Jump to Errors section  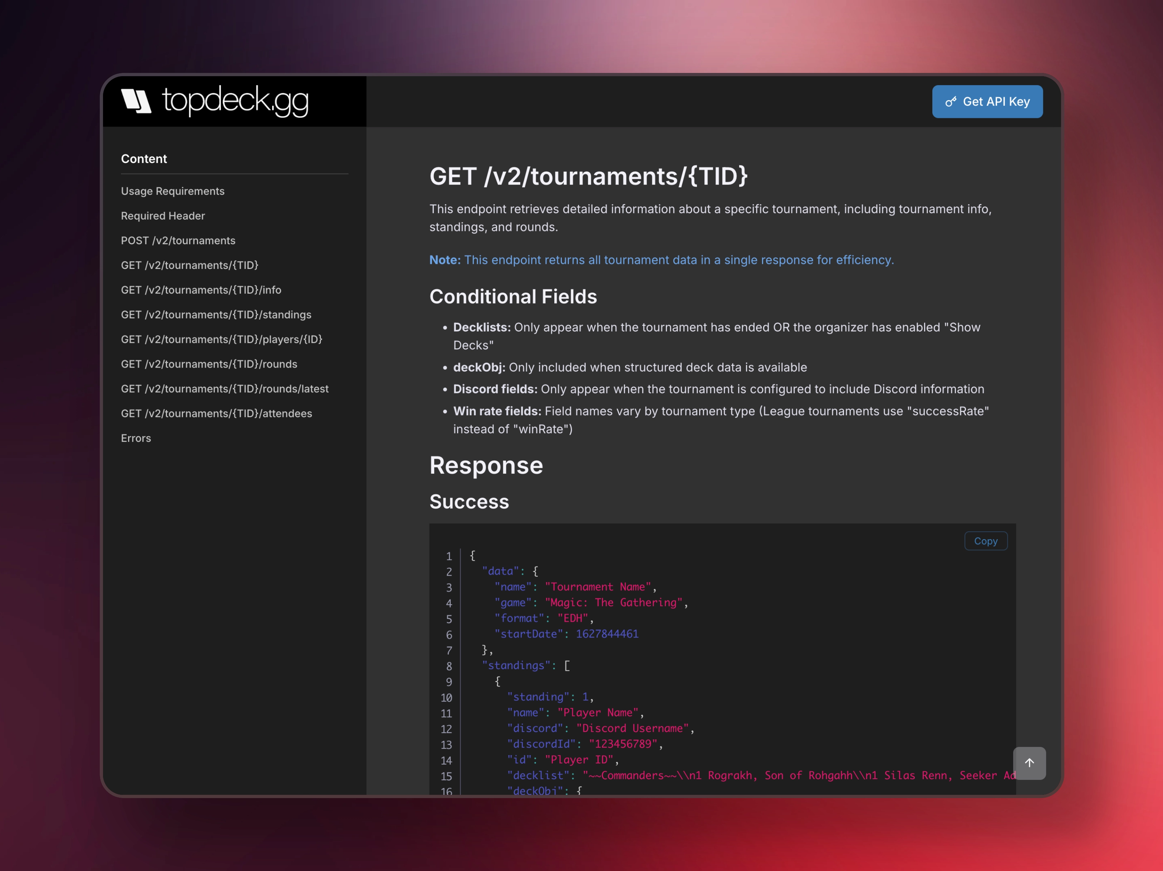136,438
